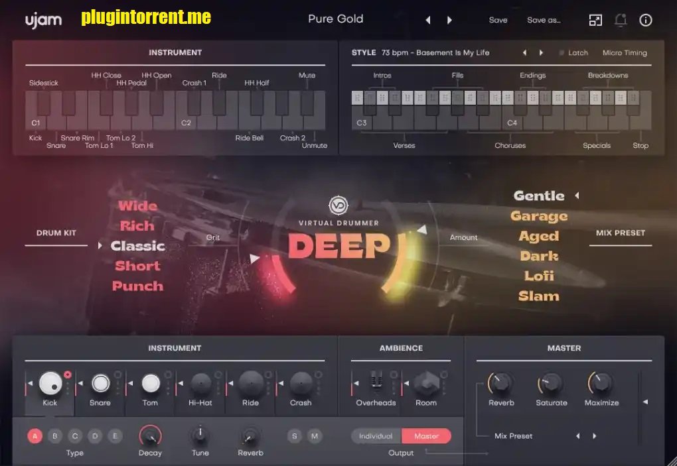Open Micro Timing settings
This screenshot has width=677, height=466.
[x=625, y=52]
